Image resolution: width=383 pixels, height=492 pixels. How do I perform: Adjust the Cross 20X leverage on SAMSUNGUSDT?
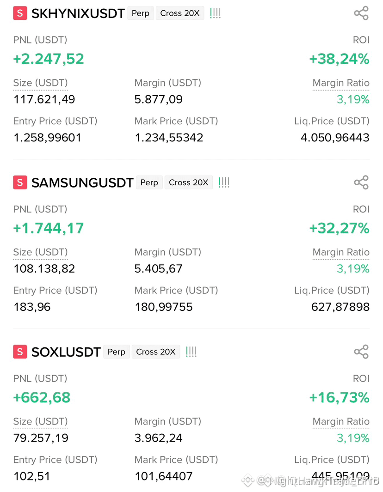pos(189,182)
